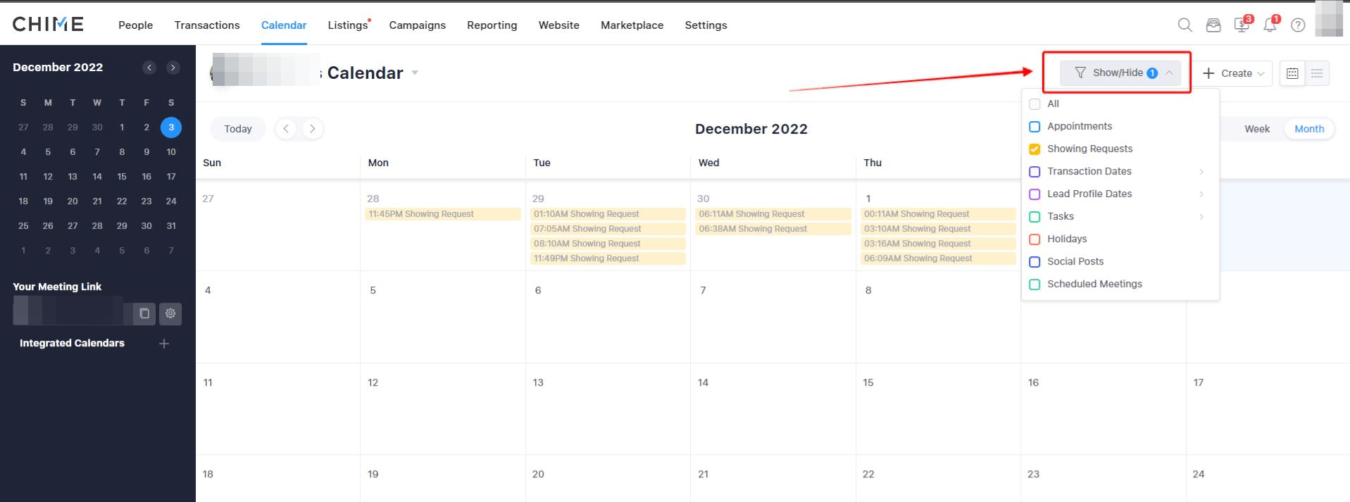Add an integrated calendar with the plus icon
The image size is (1350, 502).
point(164,344)
